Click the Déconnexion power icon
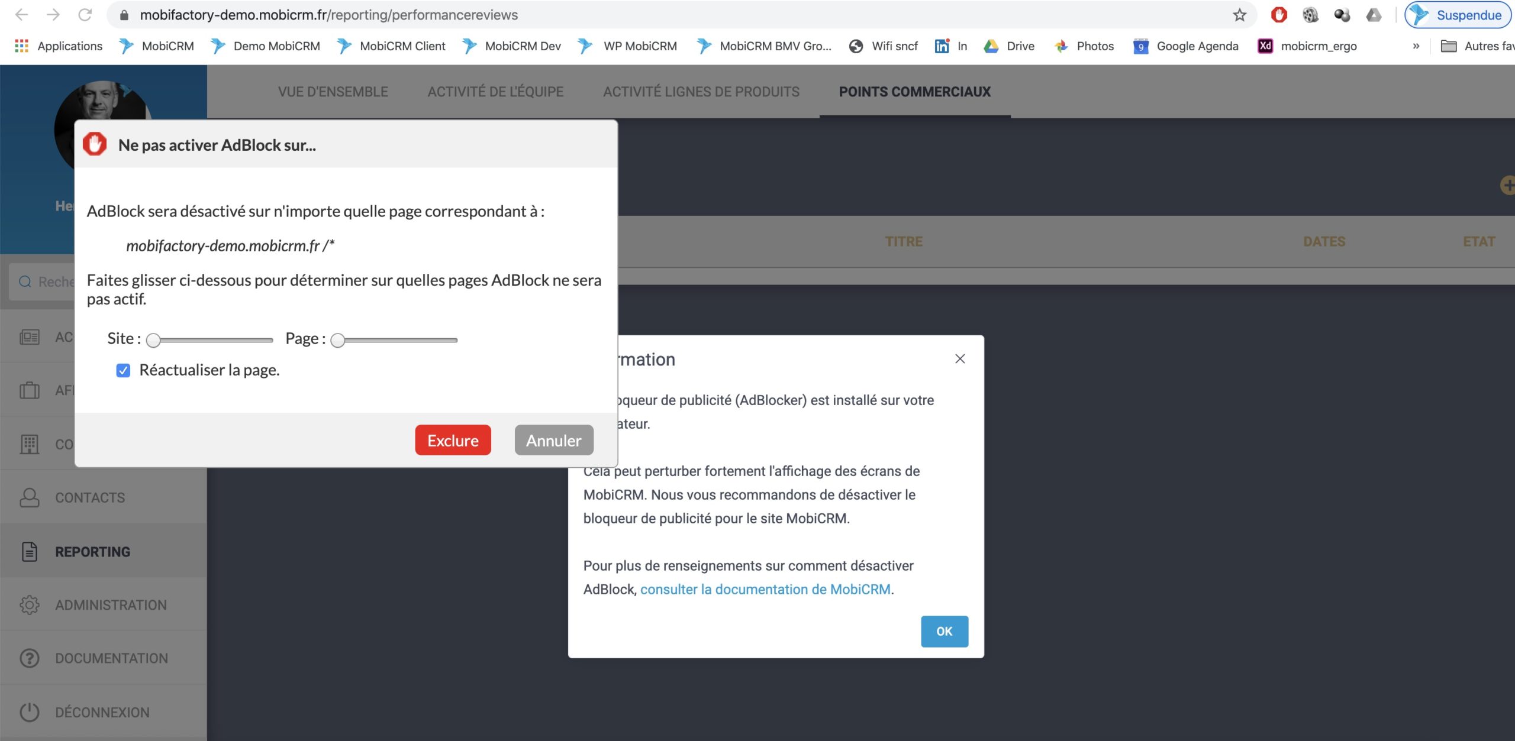Image resolution: width=1515 pixels, height=741 pixels. [30, 712]
